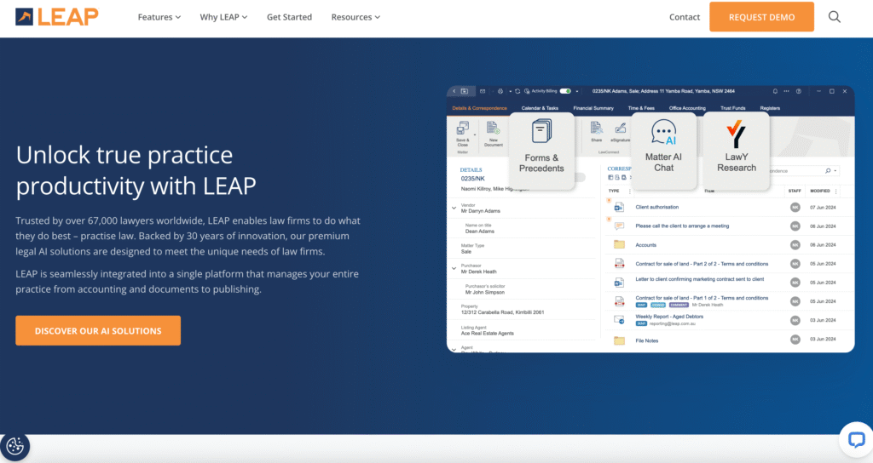Click the File Notes folder icon
This screenshot has height=463, width=873.
pyautogui.click(x=619, y=340)
